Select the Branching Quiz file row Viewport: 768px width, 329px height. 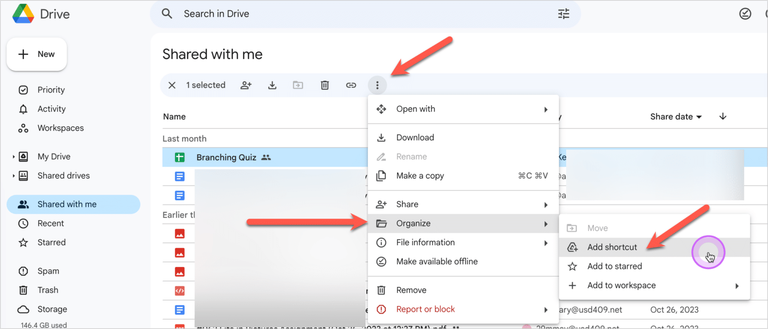[x=465, y=157]
